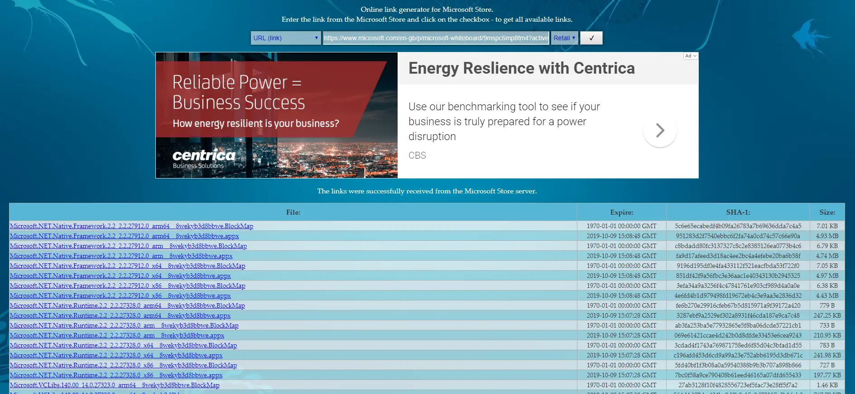Download NET.Native.Runtime 2.2.27328.0 x64 BlockMap
Image resolution: width=855 pixels, height=394 pixels.
[x=124, y=345]
